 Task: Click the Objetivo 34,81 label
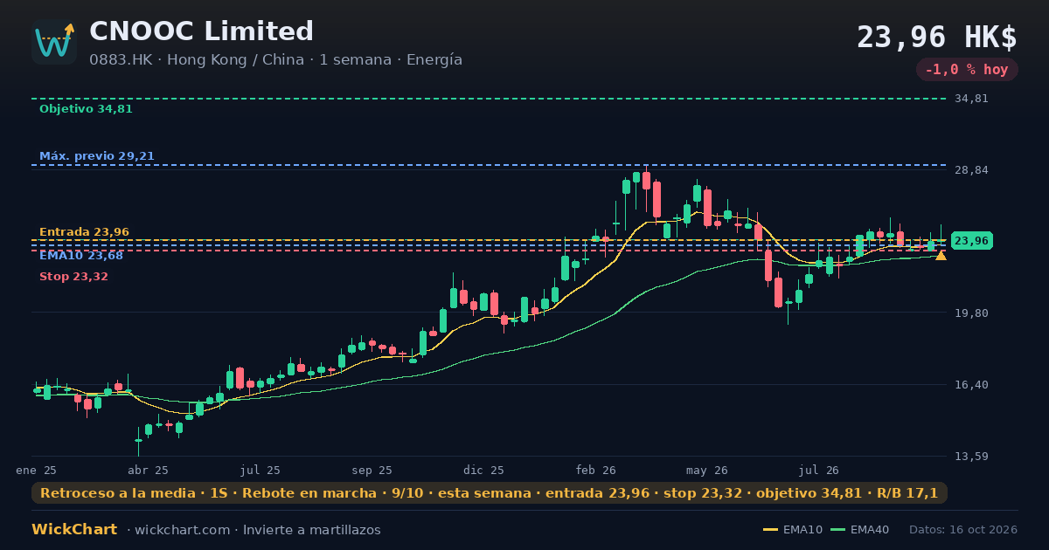[x=86, y=109]
